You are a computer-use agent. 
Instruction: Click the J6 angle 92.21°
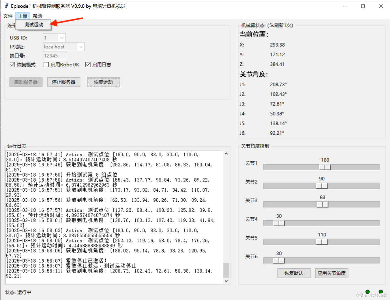(277, 133)
